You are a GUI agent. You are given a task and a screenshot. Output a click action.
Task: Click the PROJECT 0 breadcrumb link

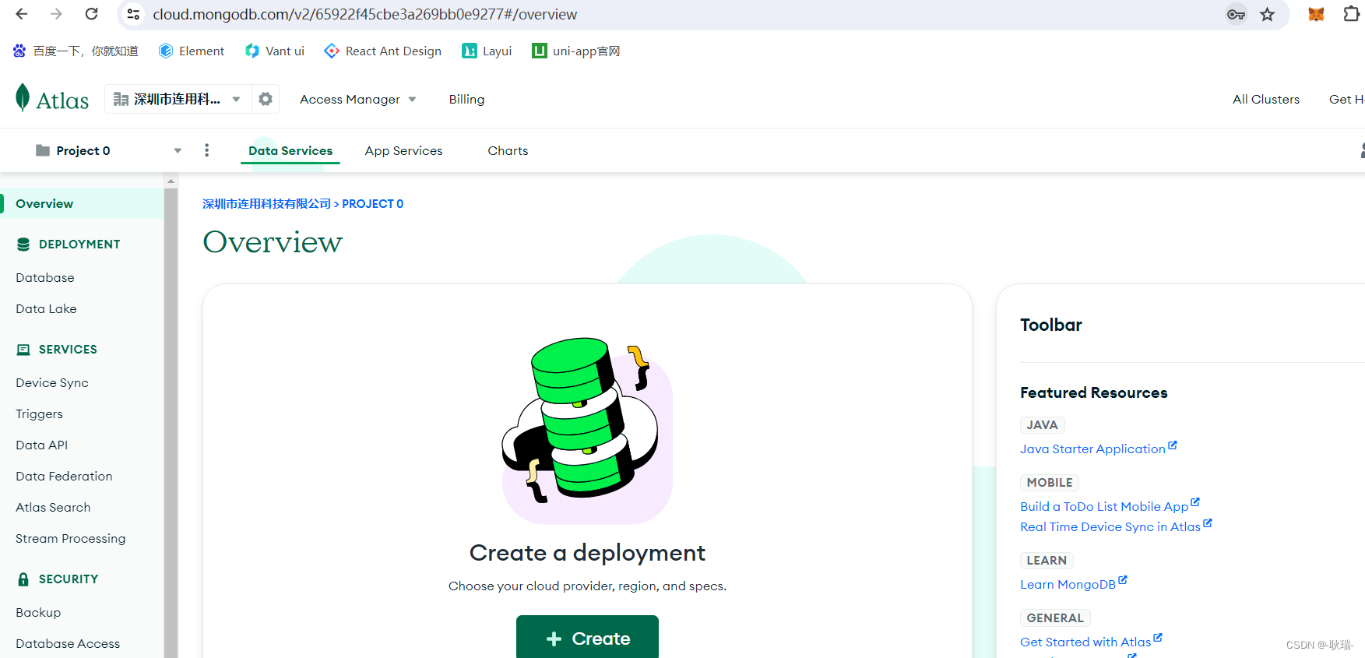(x=373, y=203)
